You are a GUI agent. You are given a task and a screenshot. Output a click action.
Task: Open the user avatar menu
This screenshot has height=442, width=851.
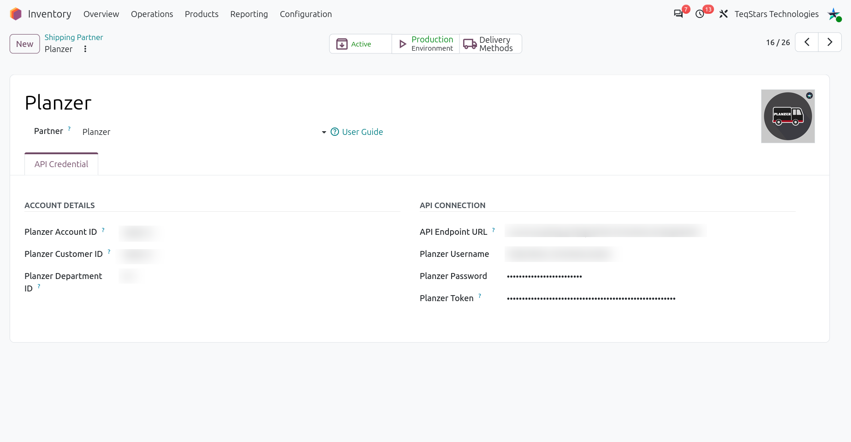coord(834,14)
